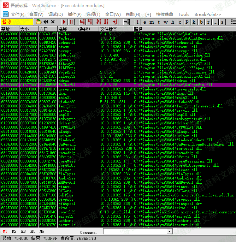The image size is (236, 242).
Task: Open the BreakPoint-> menu
Action: click(208, 14)
